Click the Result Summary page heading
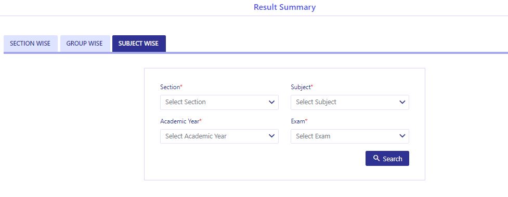The image size is (508, 197). 284,7
